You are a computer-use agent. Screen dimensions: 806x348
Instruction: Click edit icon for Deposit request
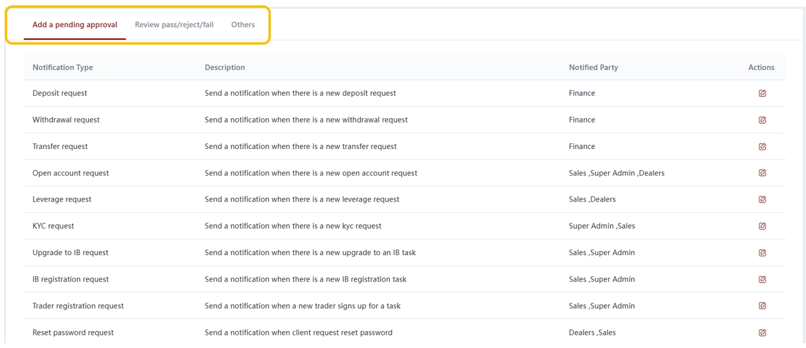pyautogui.click(x=762, y=93)
